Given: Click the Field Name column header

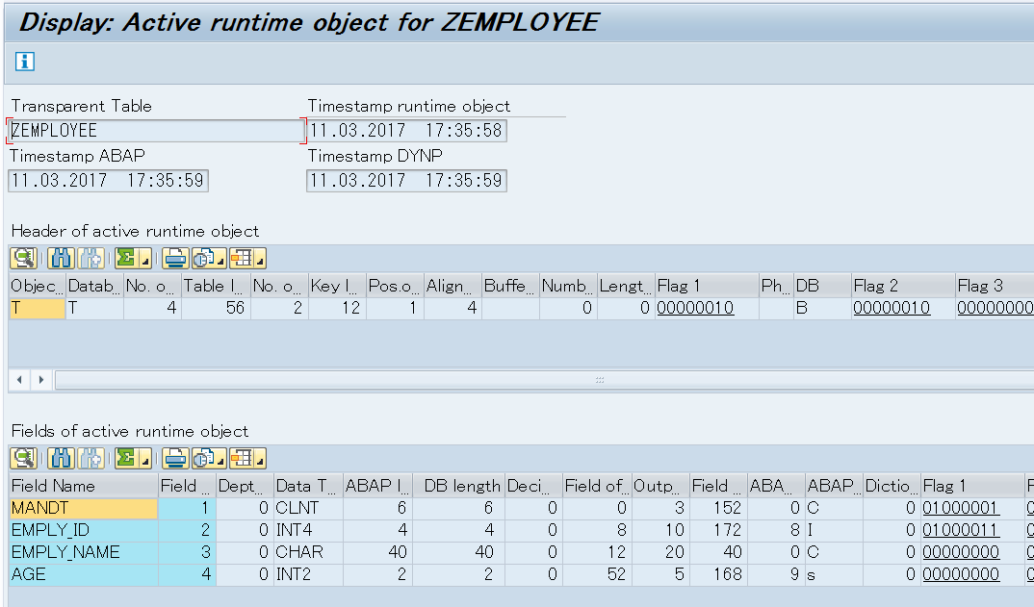Looking at the screenshot, I should point(84,486).
